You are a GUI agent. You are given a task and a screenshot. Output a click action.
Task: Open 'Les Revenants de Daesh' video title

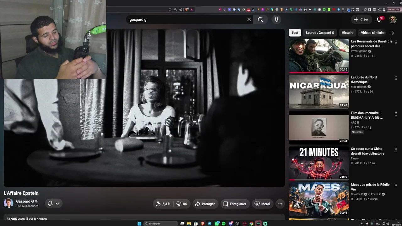point(372,44)
